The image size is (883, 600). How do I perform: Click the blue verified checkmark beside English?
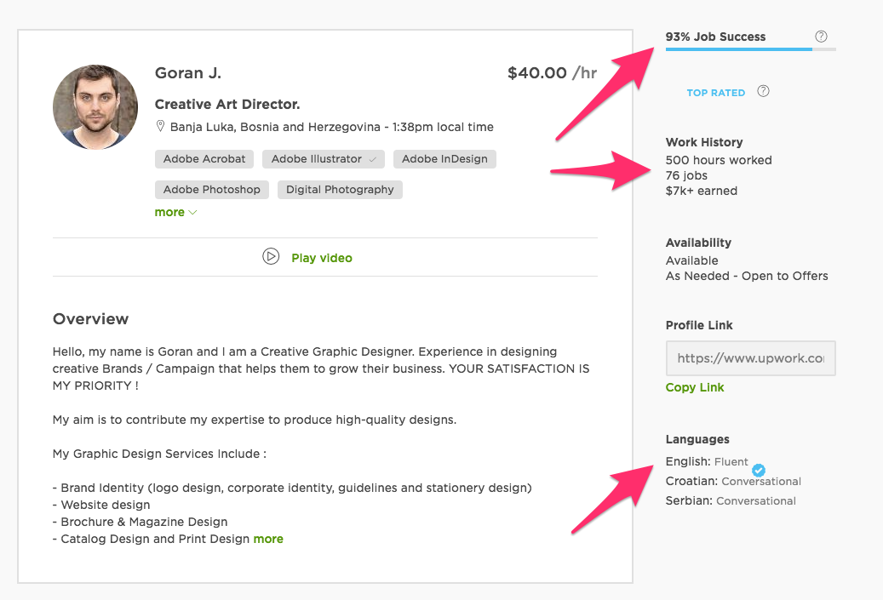click(x=759, y=470)
